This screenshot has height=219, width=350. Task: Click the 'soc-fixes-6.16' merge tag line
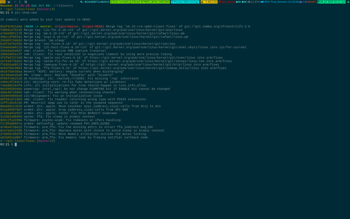click(x=88, y=44)
